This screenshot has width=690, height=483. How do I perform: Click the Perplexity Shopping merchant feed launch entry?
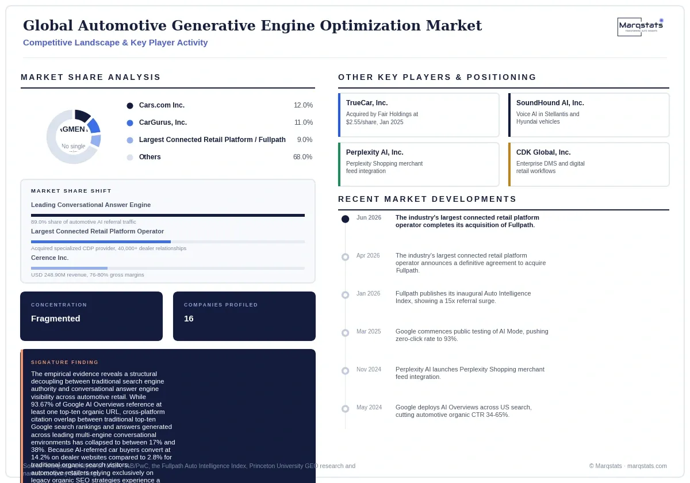[470, 373]
